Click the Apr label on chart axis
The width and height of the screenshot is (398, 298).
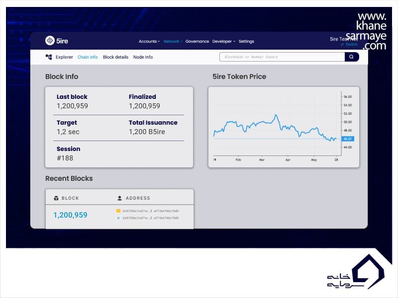(x=288, y=160)
